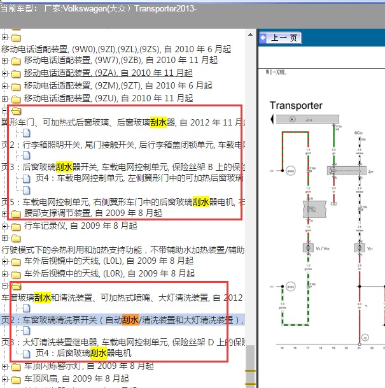Viewport: 385px width, 388px height.
Task: Click the back arrow icon in 上一页 button
Action: click(x=263, y=38)
